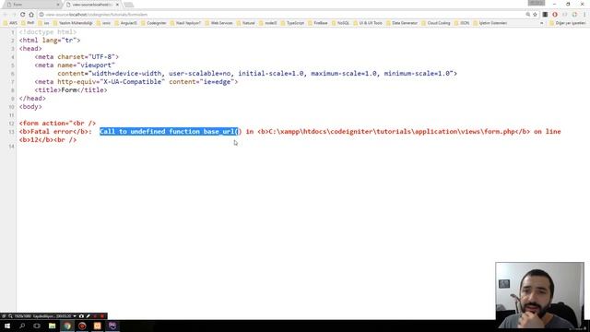Click the '<title>Form</title>' source line
The height and width of the screenshot is (332, 590).
(x=71, y=90)
